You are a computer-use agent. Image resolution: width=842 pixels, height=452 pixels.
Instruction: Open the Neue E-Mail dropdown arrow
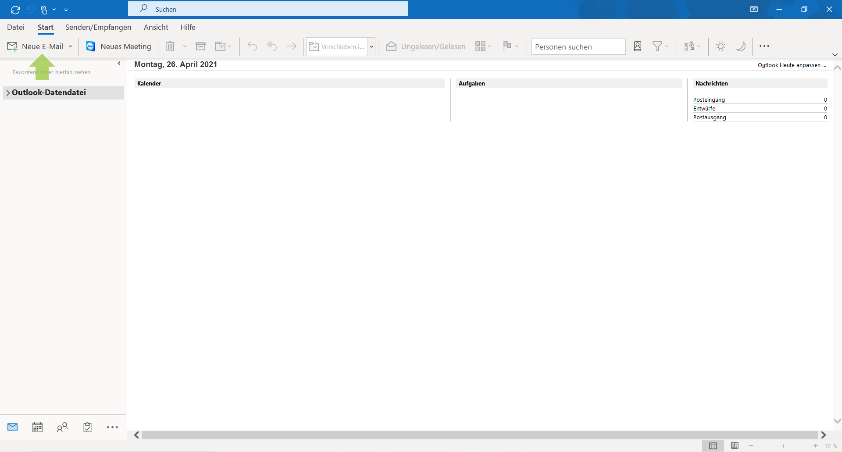[70, 46]
